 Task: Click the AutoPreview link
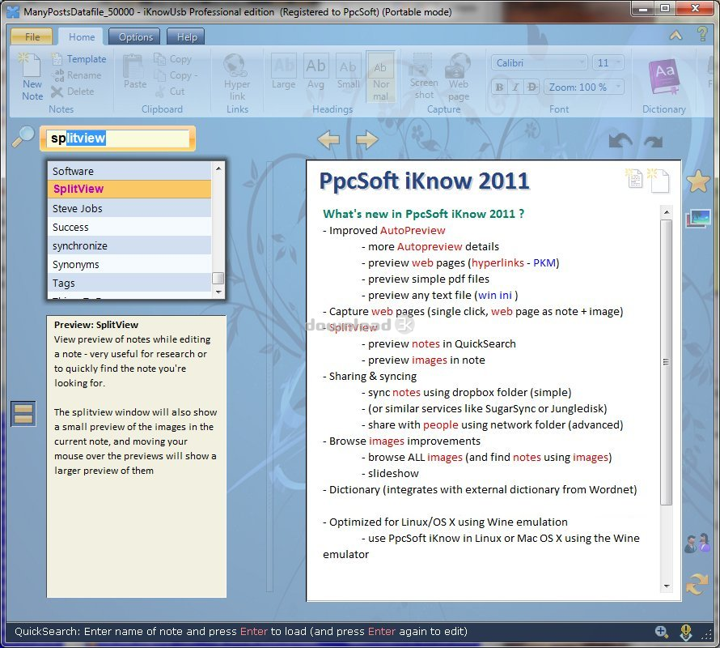point(413,230)
